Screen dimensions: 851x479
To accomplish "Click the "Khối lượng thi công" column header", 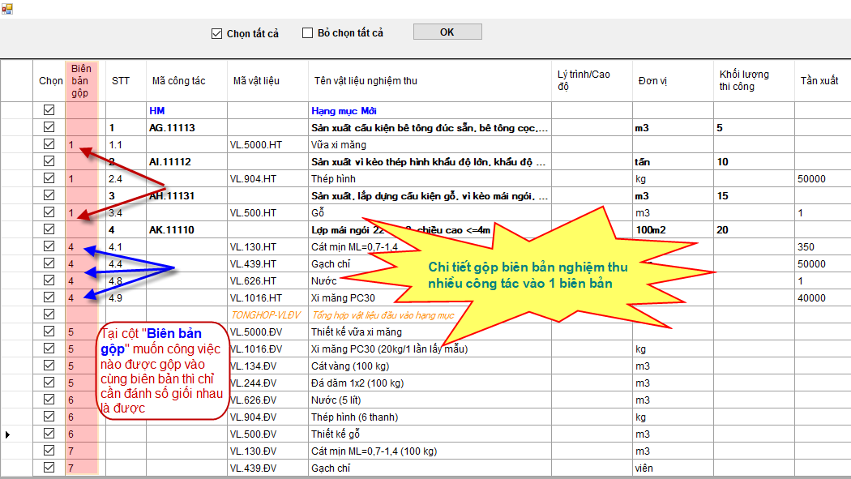I will (754, 81).
